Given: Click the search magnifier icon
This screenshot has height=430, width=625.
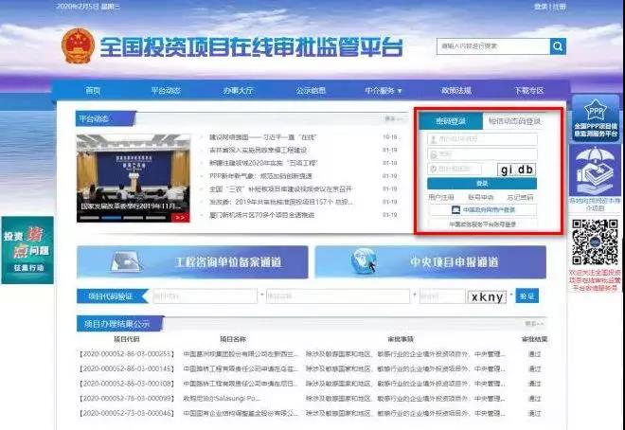Looking at the screenshot, I should point(558,45).
